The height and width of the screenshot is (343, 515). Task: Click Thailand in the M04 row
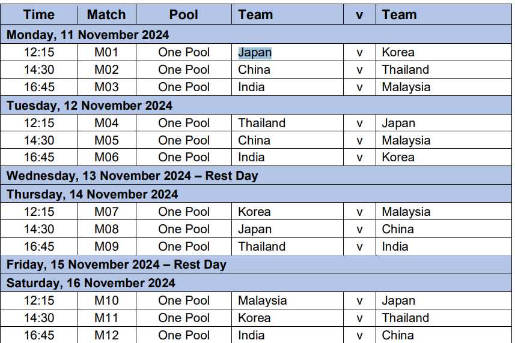261,123
